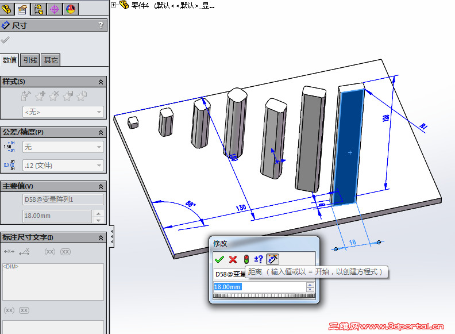455x334 pixels.
Task: Select the 零件4 part name in flyout tree
Action: [x=140, y=5]
